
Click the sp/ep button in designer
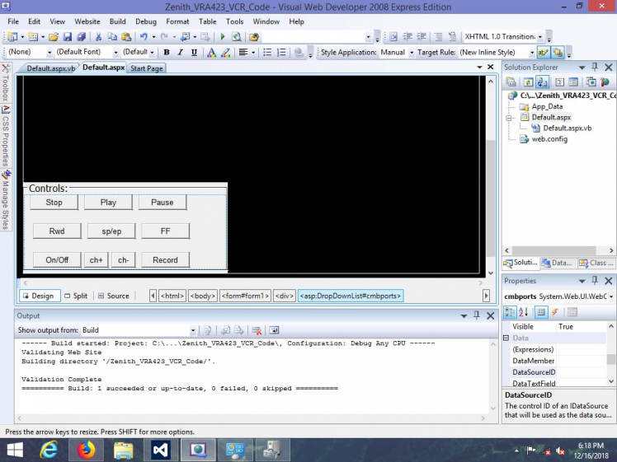point(111,231)
